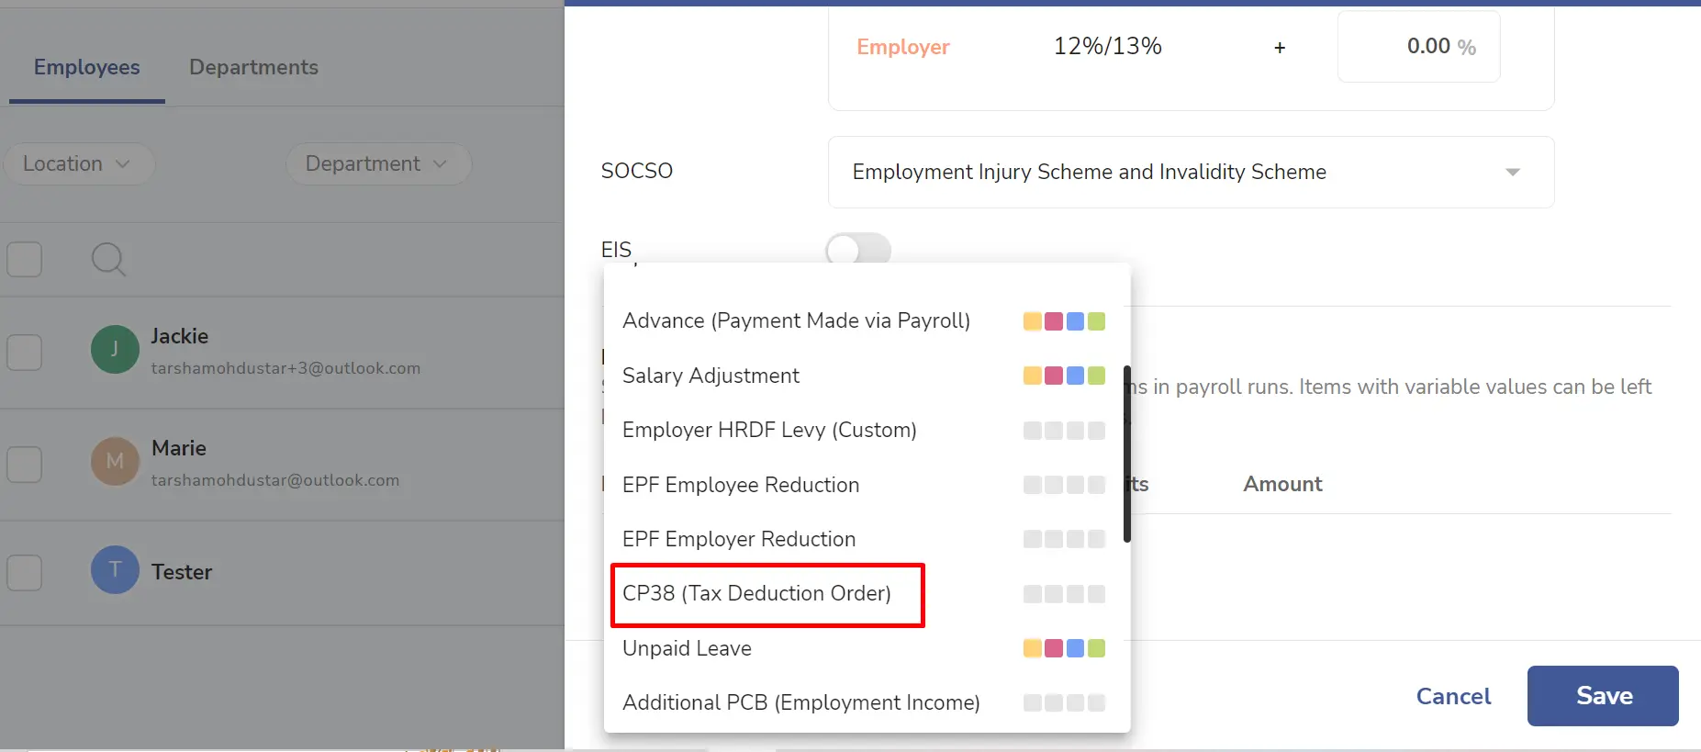Click the Save button
1701x752 pixels.
(1603, 696)
